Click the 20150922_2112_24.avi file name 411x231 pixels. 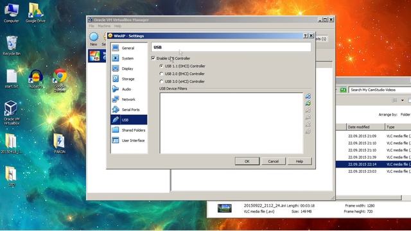tap(265, 205)
